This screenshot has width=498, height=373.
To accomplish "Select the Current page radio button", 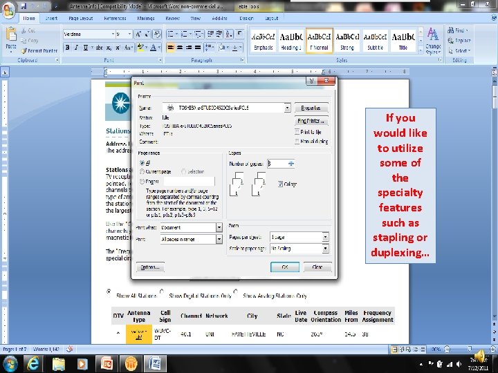I will tap(142, 171).
